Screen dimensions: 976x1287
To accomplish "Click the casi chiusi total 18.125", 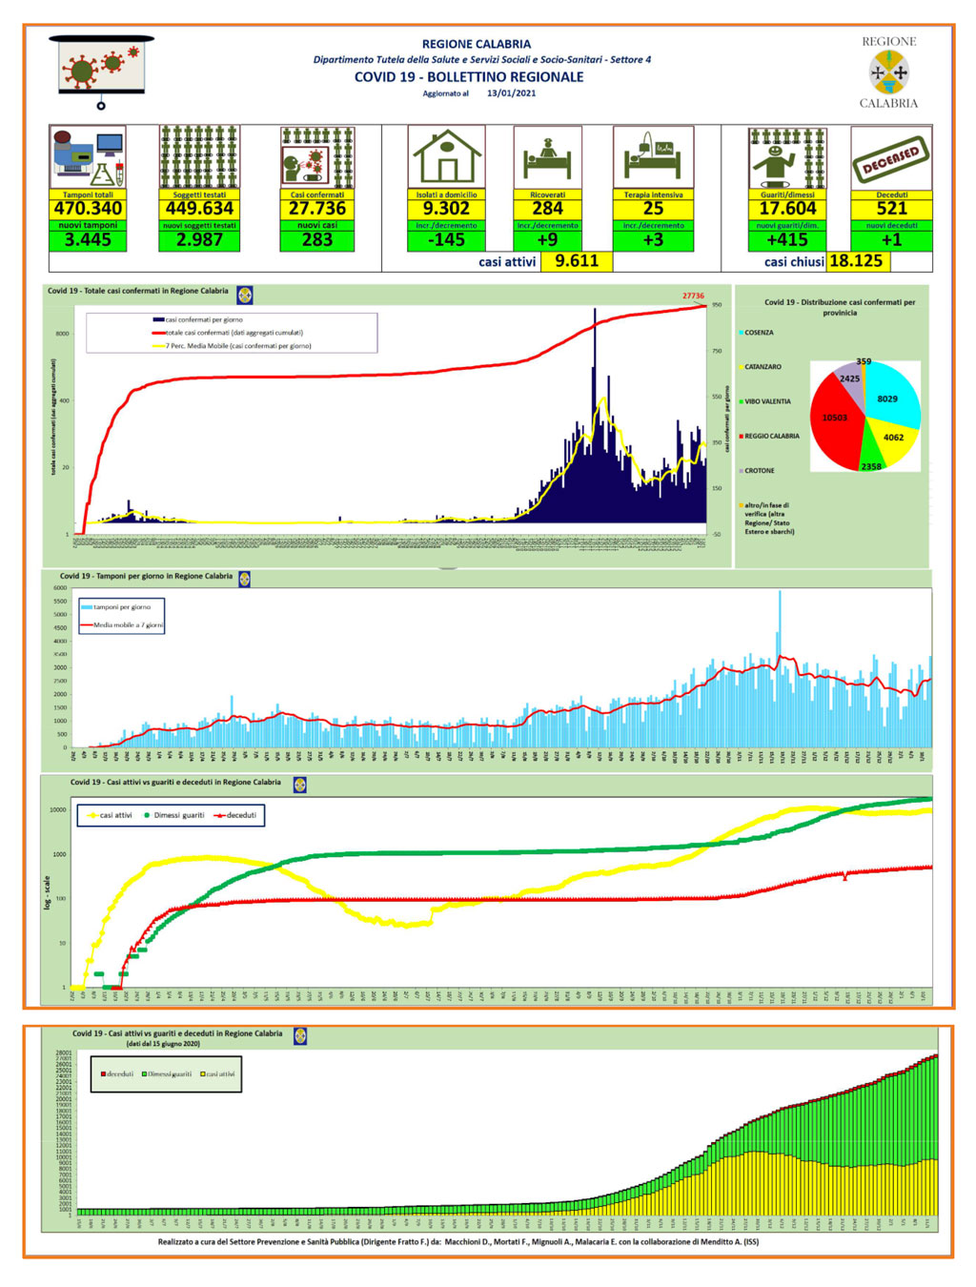I will click(856, 261).
